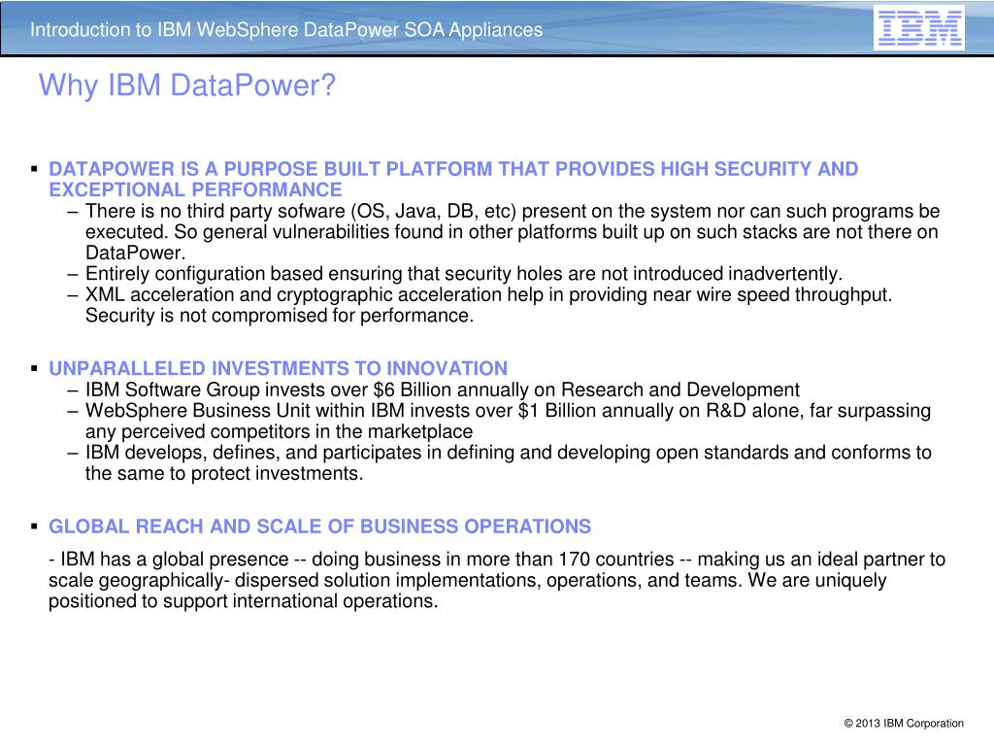Click the line 'executed. So general vulnerabilities found'
The height and width of the screenshot is (746, 994).
[x=512, y=232]
